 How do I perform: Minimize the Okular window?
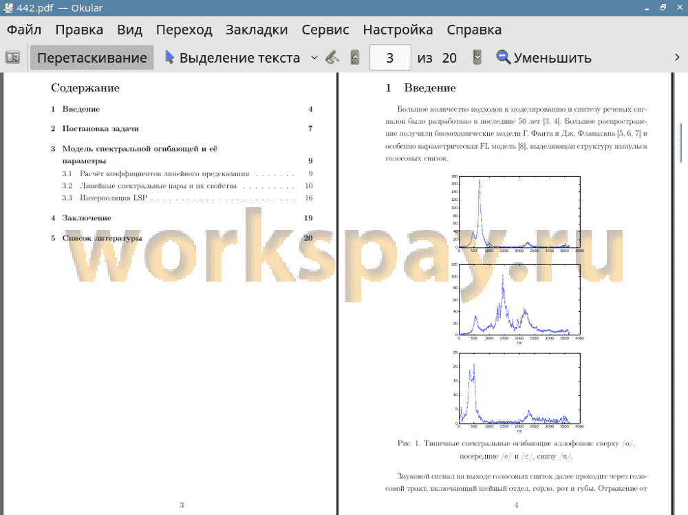(647, 8)
